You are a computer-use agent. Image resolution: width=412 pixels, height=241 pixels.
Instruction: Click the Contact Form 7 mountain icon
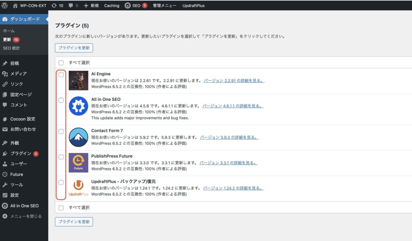(x=78, y=137)
